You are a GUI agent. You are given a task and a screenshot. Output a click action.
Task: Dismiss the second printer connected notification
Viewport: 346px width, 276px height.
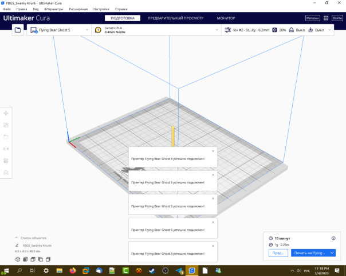(213, 175)
